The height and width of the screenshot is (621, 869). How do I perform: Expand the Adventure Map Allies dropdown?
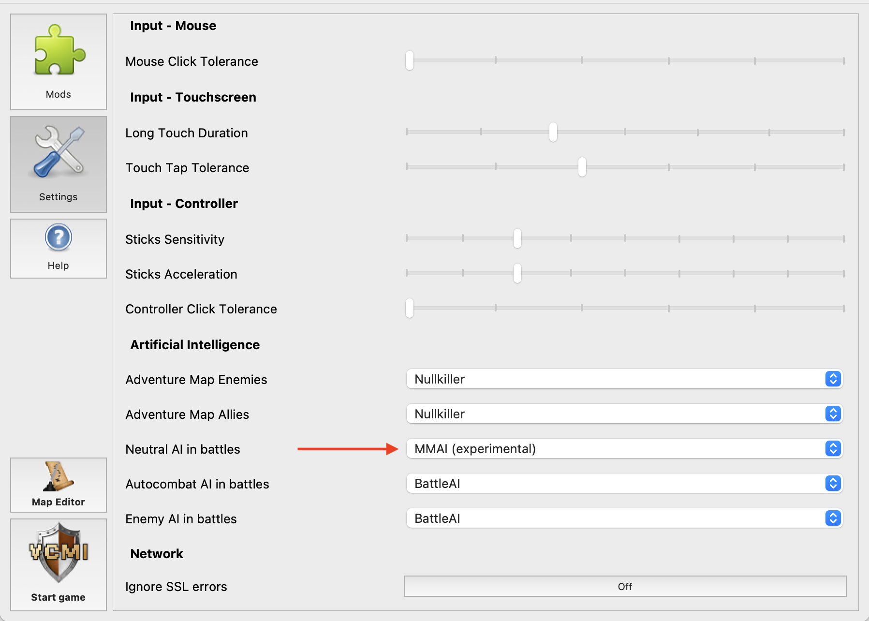(x=624, y=414)
